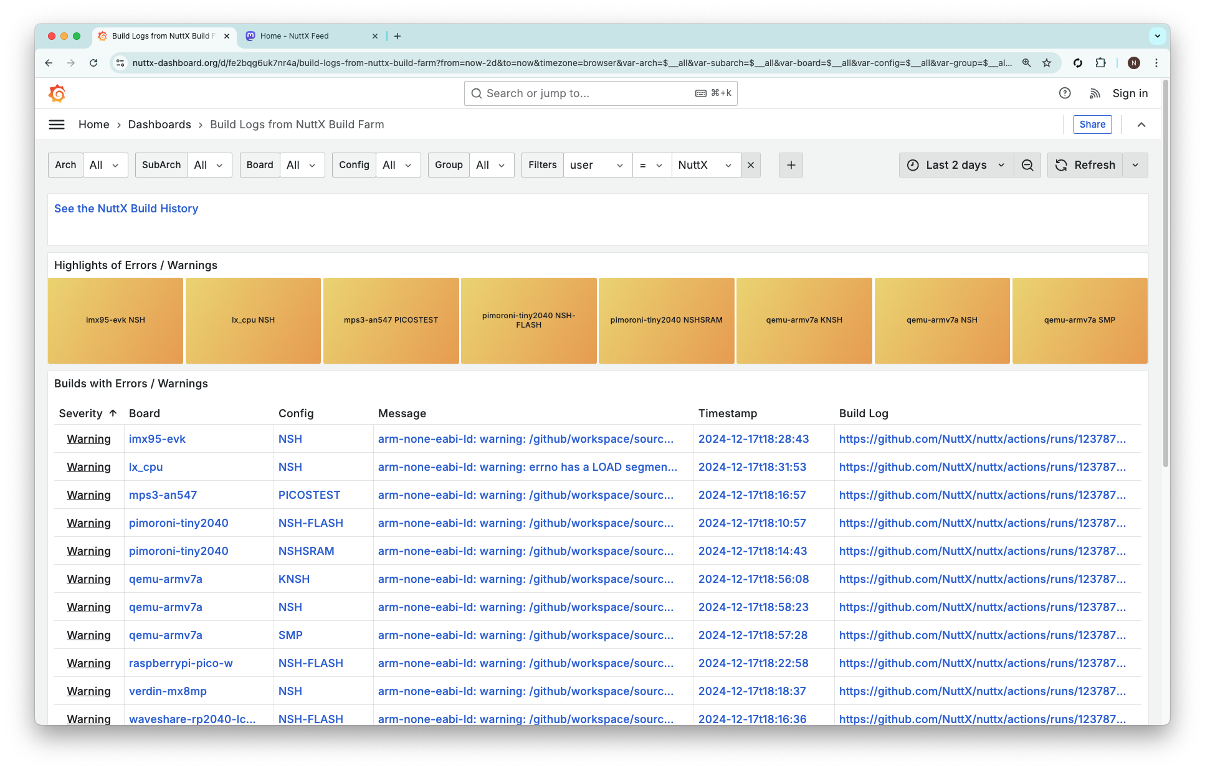Screen dimensions: 1205x771
Task: Open the help question mark icon
Action: click(x=1065, y=93)
